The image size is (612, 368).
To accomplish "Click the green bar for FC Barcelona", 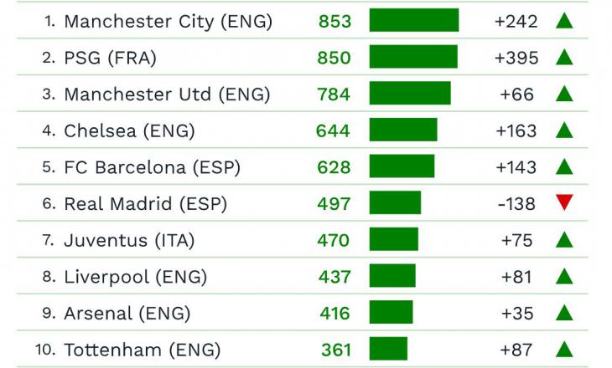I will click(x=402, y=166).
